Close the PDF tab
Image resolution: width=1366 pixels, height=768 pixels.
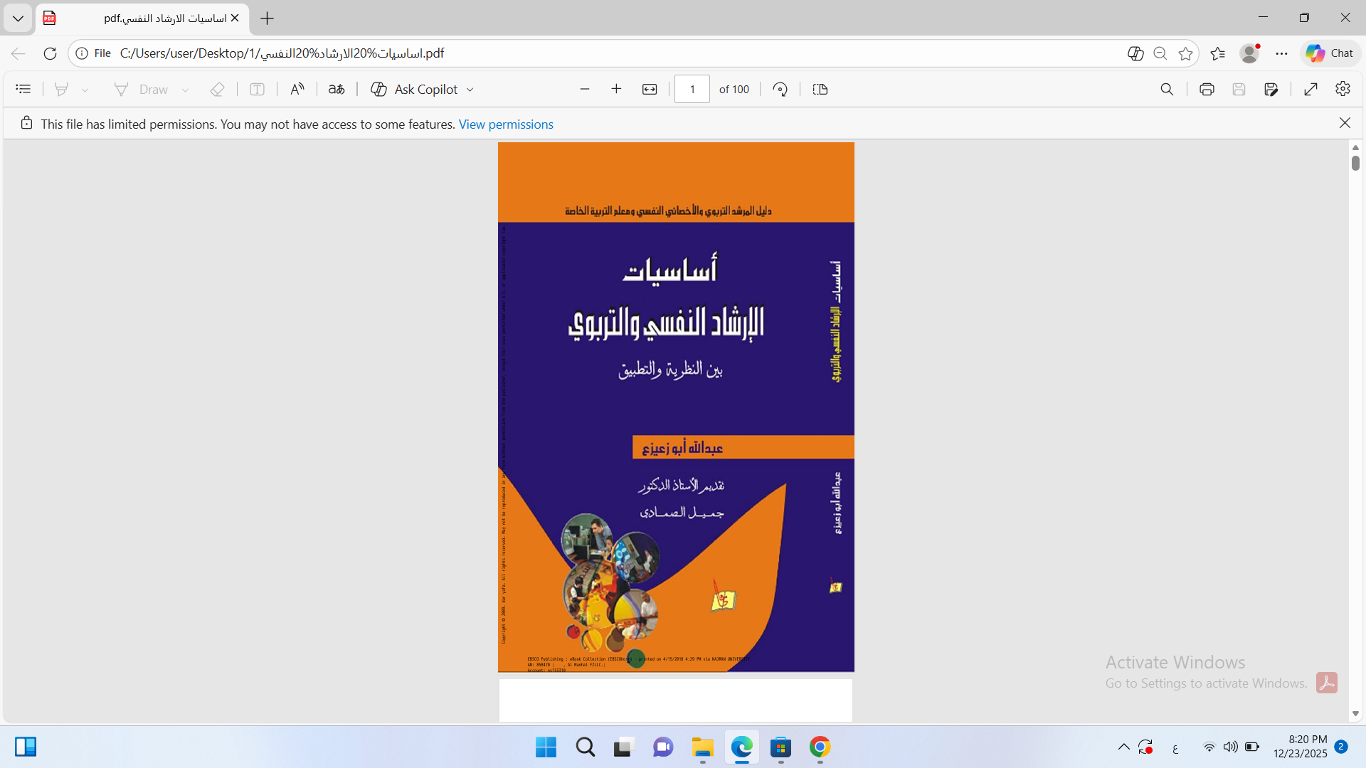coord(235,18)
